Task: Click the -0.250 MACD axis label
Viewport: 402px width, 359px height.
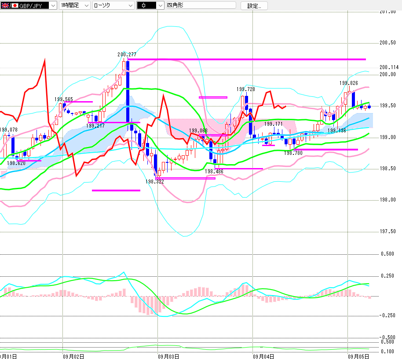Action: [387, 315]
